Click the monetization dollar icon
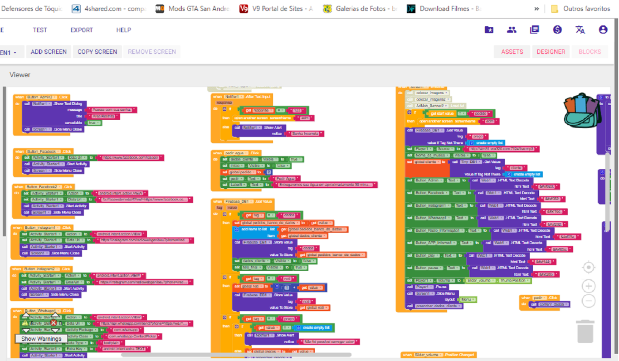This screenshot has height=361, width=619. click(x=557, y=29)
